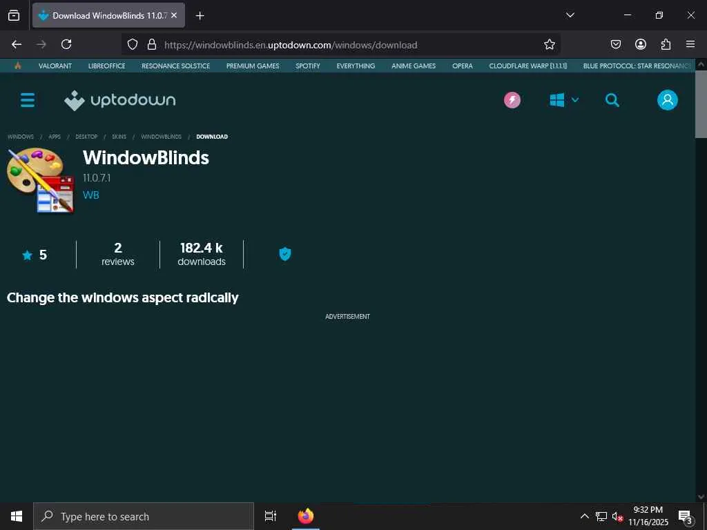Open EVERYTHING in the top bar
Screen dimensions: 707x530
point(356,66)
